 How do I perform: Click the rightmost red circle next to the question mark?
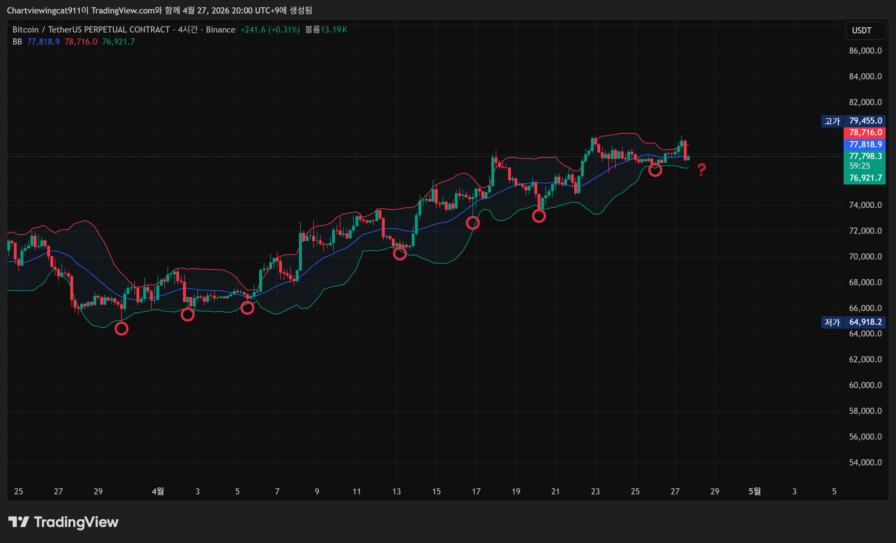tap(655, 170)
